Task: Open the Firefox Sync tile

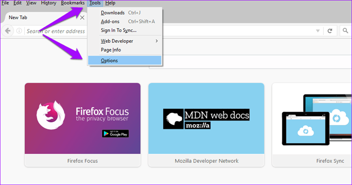Action: coord(312,125)
